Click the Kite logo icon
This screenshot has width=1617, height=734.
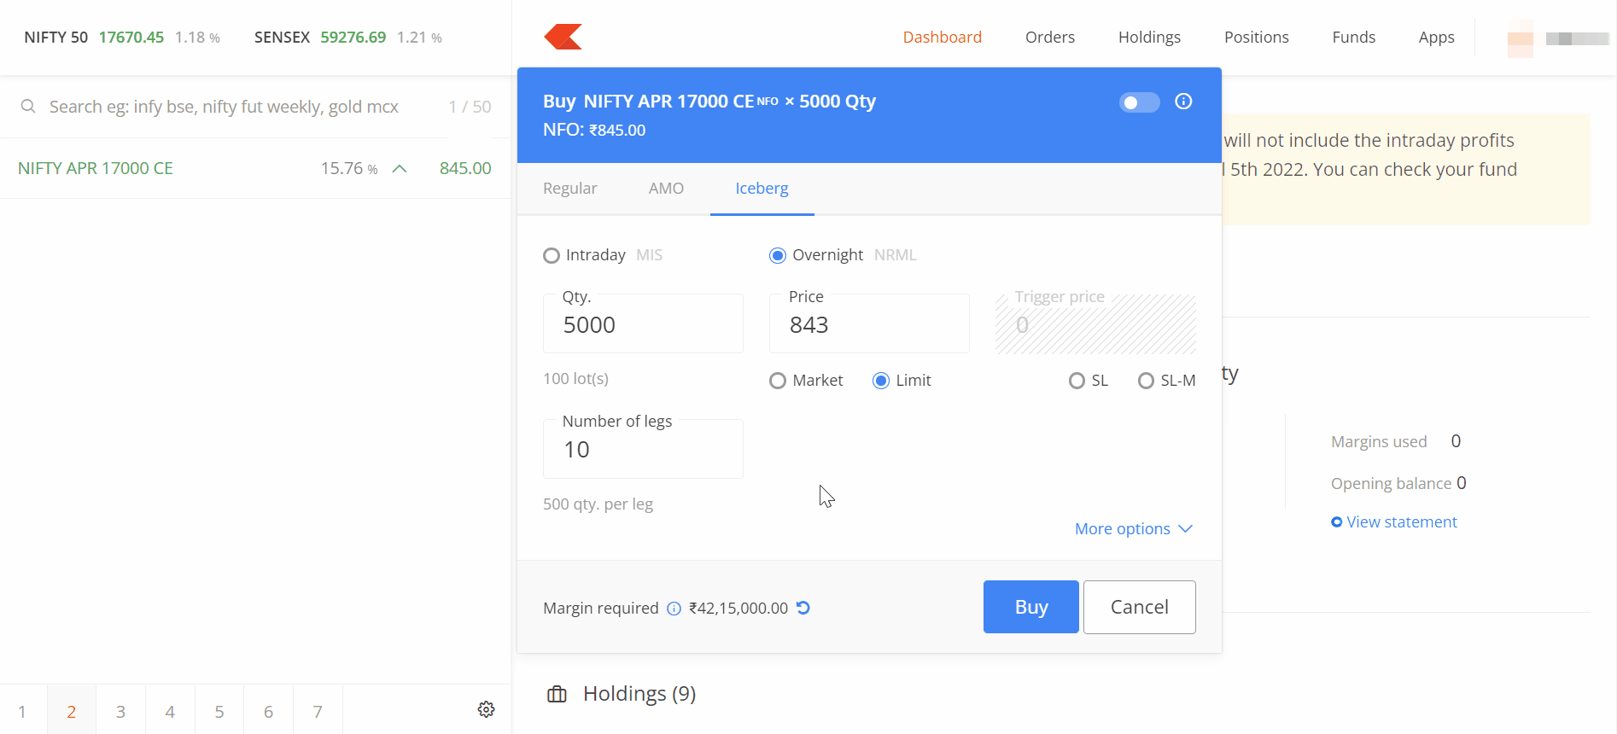coord(563,37)
